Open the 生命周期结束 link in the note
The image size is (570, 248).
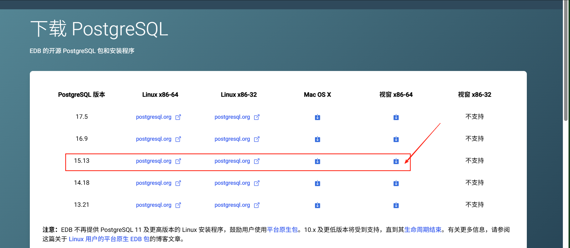(x=423, y=230)
